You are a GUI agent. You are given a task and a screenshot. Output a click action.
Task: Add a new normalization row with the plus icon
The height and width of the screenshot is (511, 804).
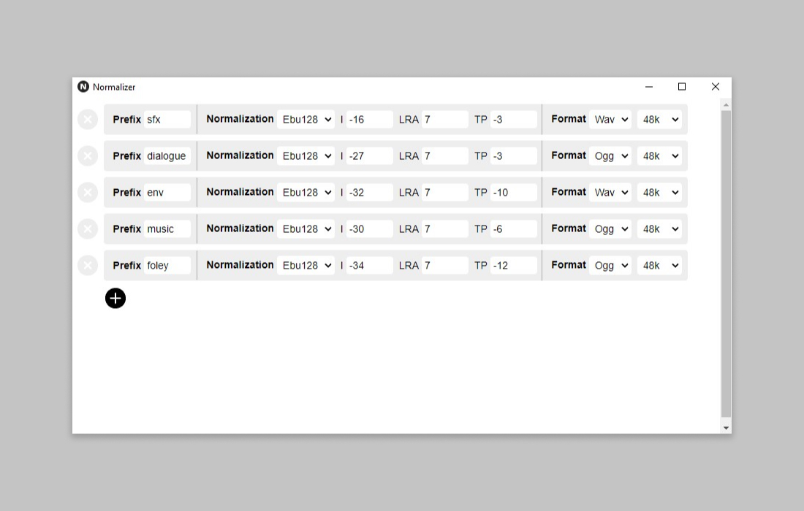(115, 298)
